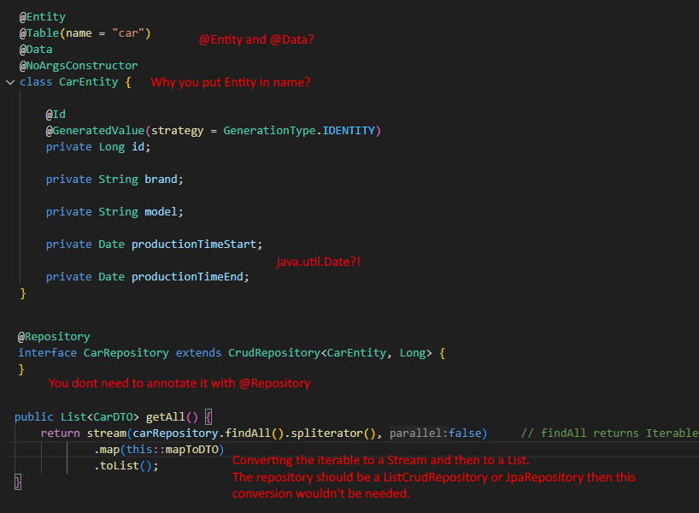The image size is (699, 513).
Task: Click the @Table annotation text
Action: click(39, 33)
